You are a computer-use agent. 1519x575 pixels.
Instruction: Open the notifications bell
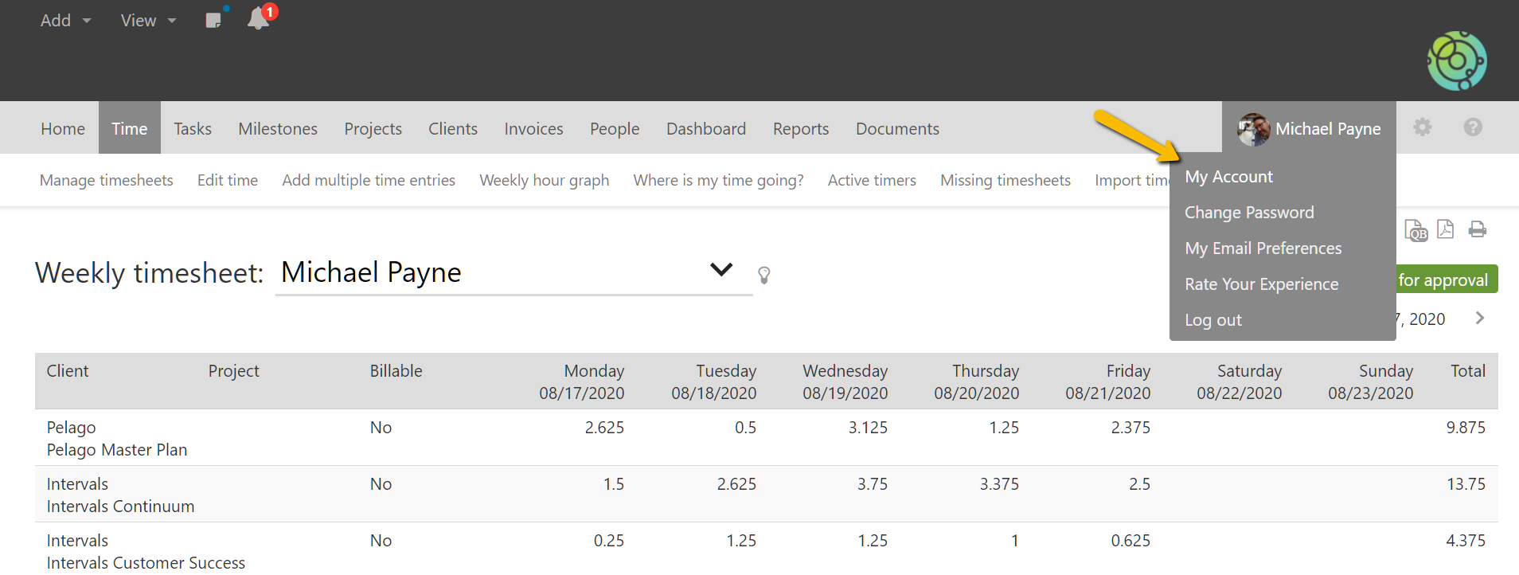click(259, 18)
